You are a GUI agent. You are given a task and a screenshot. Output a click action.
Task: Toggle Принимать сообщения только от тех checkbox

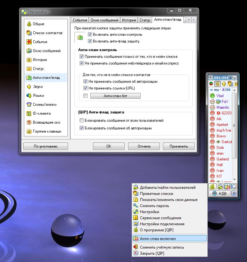(81, 57)
